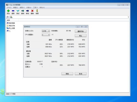
Task: Open the 查看(V) menu
Action: point(22,7)
